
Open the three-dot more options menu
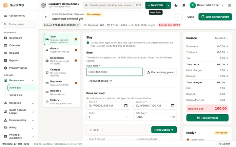(178, 17)
